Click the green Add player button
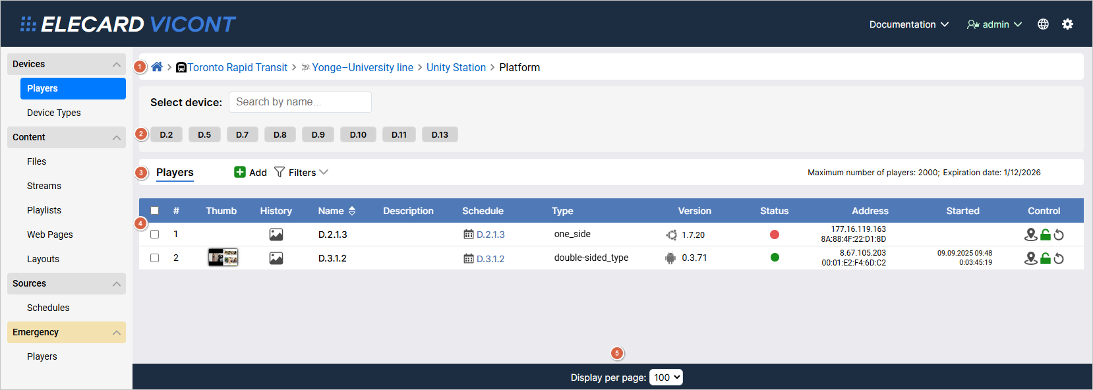The width and height of the screenshot is (1093, 390). tap(251, 173)
